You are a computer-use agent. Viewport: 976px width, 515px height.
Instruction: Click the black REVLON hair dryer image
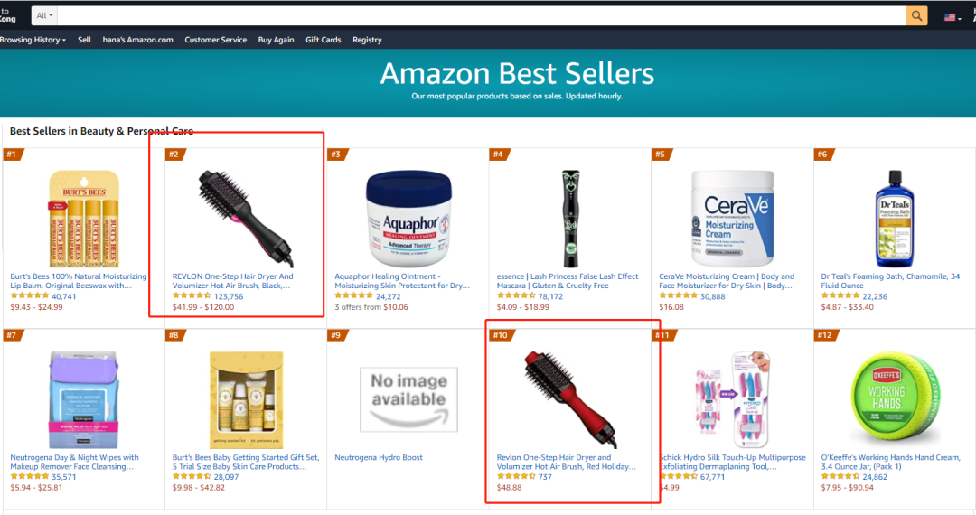point(246,219)
